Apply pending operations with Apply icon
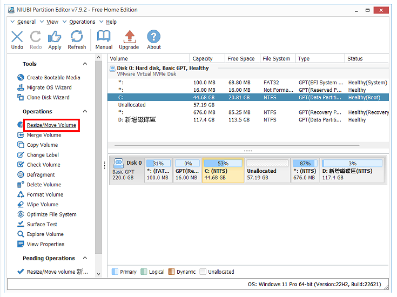This screenshot has width=397, height=297. [x=55, y=37]
